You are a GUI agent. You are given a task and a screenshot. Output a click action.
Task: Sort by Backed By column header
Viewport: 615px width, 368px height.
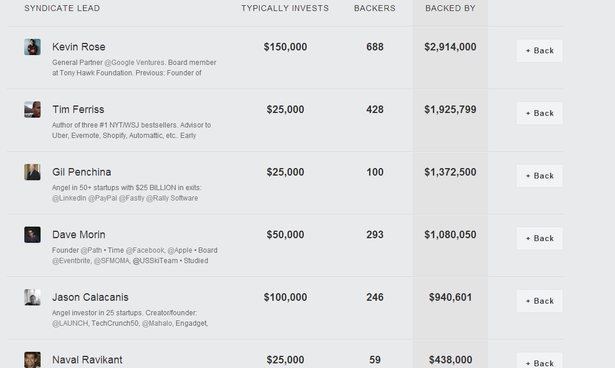click(x=450, y=8)
